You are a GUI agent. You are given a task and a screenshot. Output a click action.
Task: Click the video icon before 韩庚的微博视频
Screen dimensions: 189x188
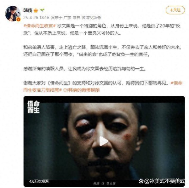[x=66, y=90]
